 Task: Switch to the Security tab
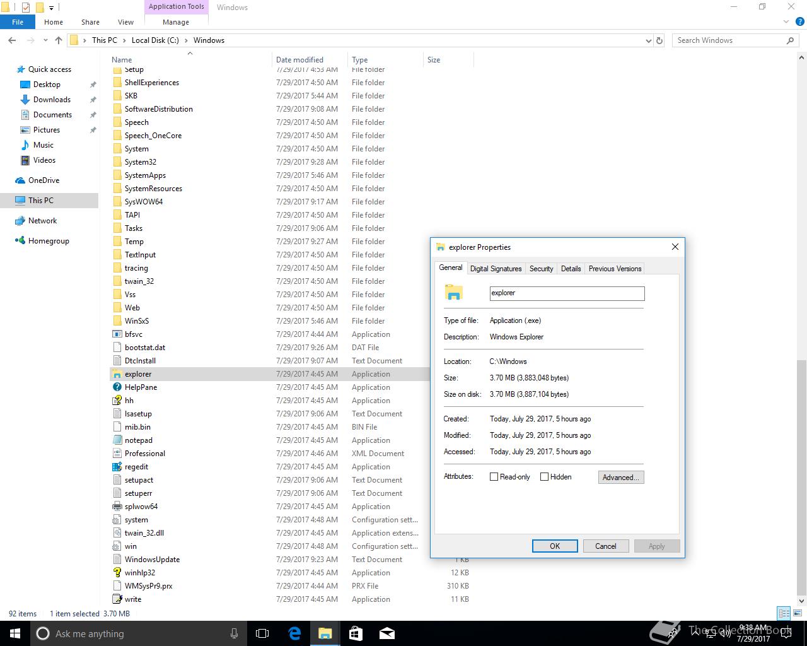541,269
